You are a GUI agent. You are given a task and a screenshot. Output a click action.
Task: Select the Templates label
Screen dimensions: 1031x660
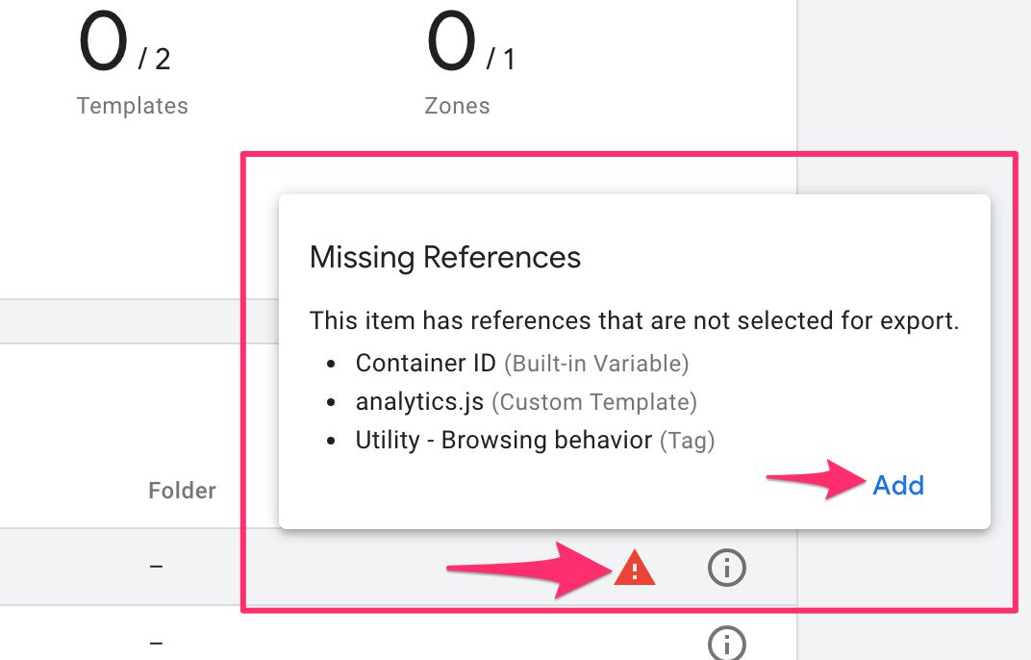point(133,106)
